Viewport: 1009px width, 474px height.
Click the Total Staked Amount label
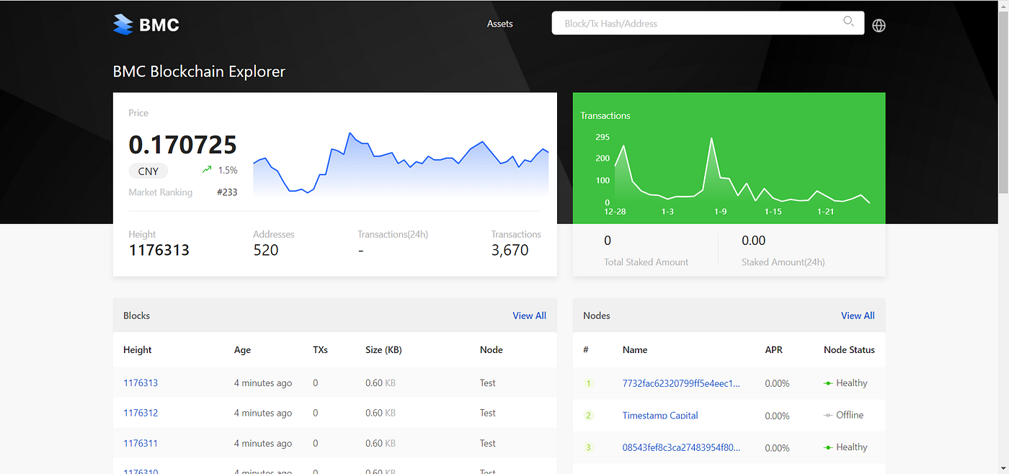click(x=646, y=262)
